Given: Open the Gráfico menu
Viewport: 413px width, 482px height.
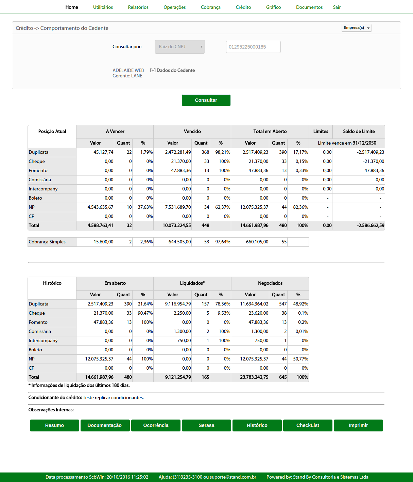Looking at the screenshot, I should 273,7.
